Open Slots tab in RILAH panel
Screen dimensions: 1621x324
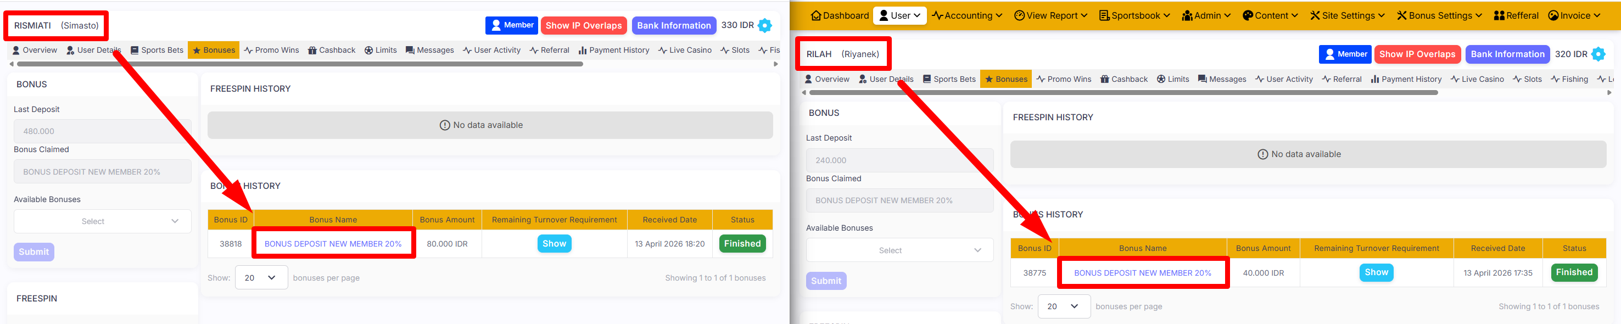pos(1527,79)
